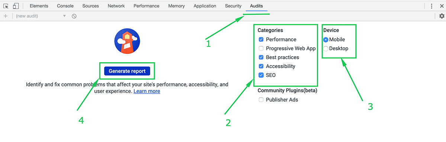Select the Desktop device radio button
This screenshot has width=446, height=142.
point(326,48)
